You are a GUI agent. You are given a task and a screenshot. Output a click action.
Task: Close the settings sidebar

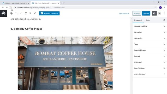pyautogui.click(x=164, y=20)
